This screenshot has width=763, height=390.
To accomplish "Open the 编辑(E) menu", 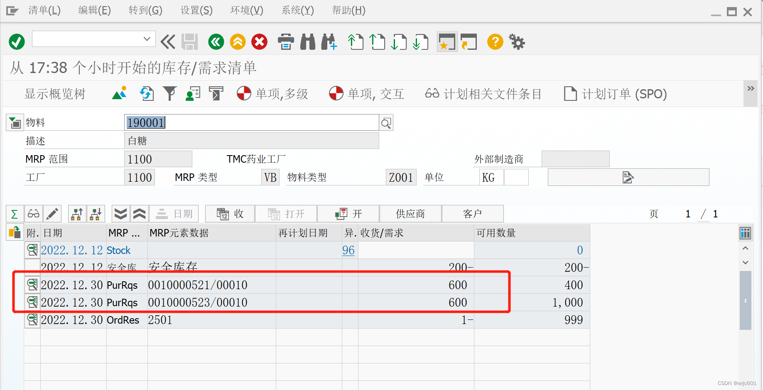I will [x=95, y=10].
